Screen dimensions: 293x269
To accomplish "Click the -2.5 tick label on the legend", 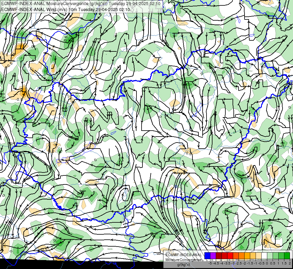I will 238,263.
